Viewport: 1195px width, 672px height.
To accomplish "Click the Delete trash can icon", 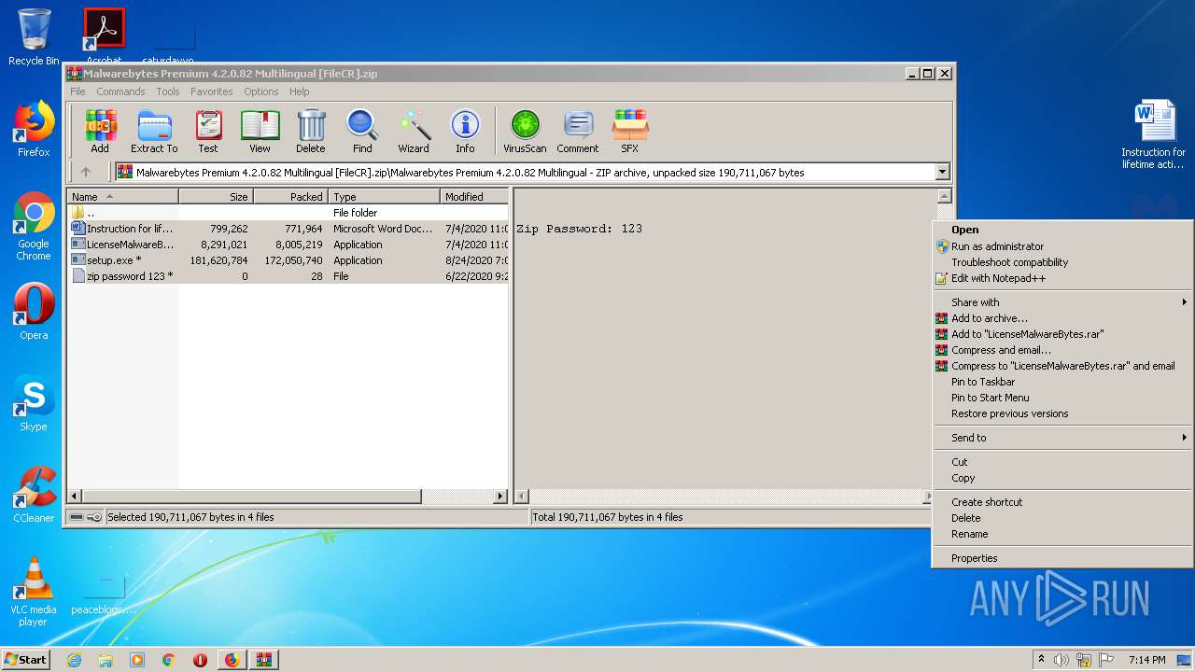I will [x=311, y=131].
